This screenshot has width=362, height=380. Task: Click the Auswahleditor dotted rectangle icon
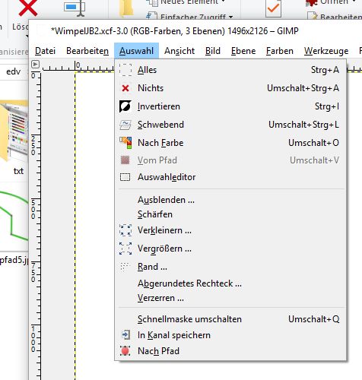pos(125,177)
